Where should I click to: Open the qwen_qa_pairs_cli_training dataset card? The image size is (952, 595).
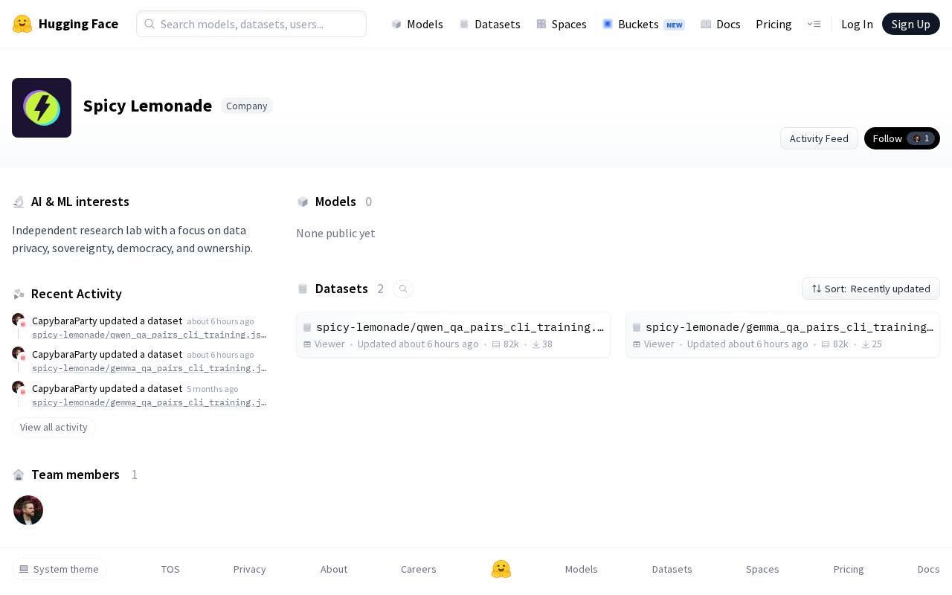click(x=453, y=335)
